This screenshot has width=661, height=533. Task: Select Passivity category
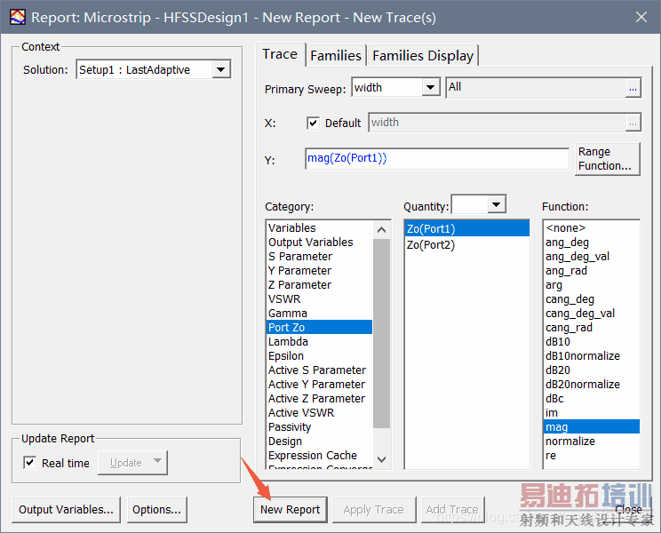click(x=319, y=427)
